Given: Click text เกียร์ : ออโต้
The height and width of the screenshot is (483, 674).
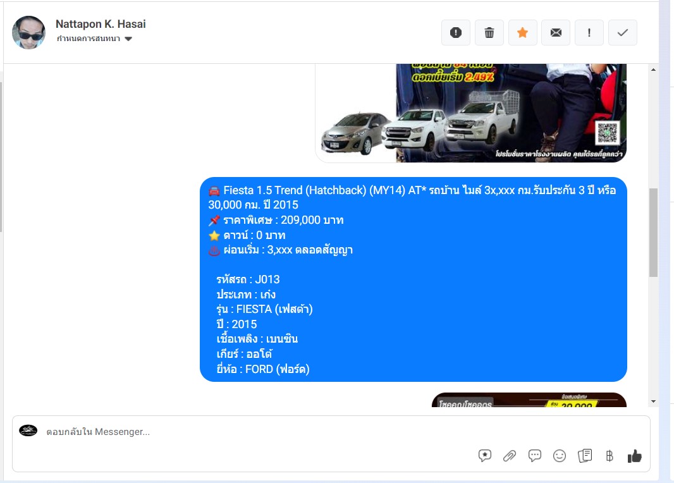Looking at the screenshot, I should tap(244, 354).
